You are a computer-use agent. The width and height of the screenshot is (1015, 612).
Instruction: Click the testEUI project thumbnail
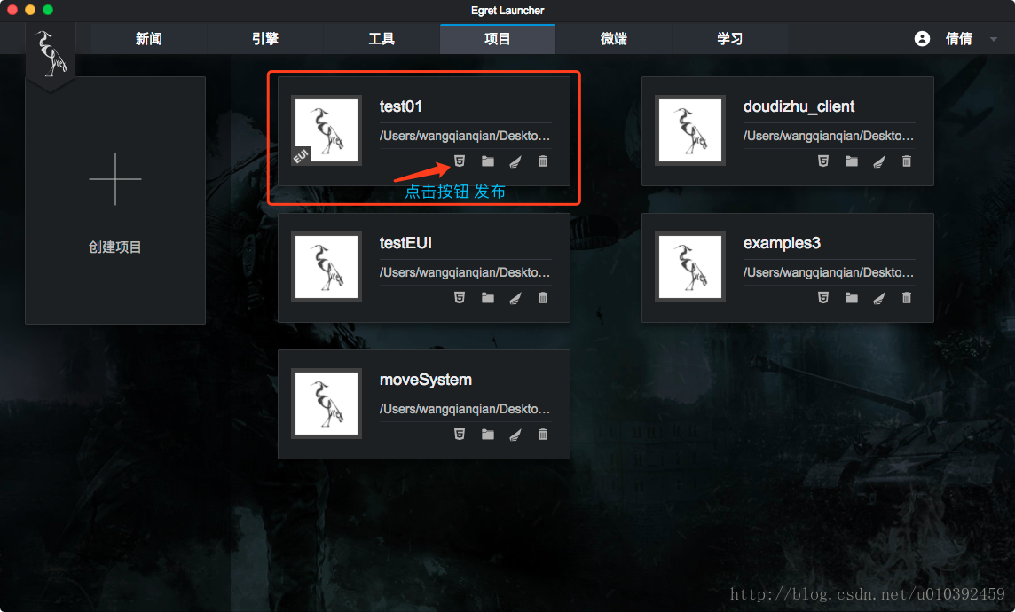point(327,267)
